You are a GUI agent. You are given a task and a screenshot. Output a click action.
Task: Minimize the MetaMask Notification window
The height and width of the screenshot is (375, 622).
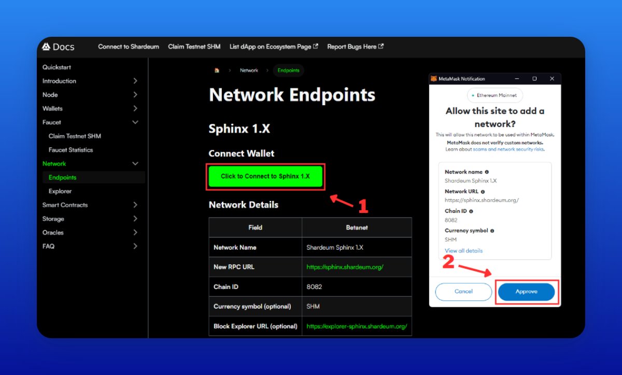517,79
